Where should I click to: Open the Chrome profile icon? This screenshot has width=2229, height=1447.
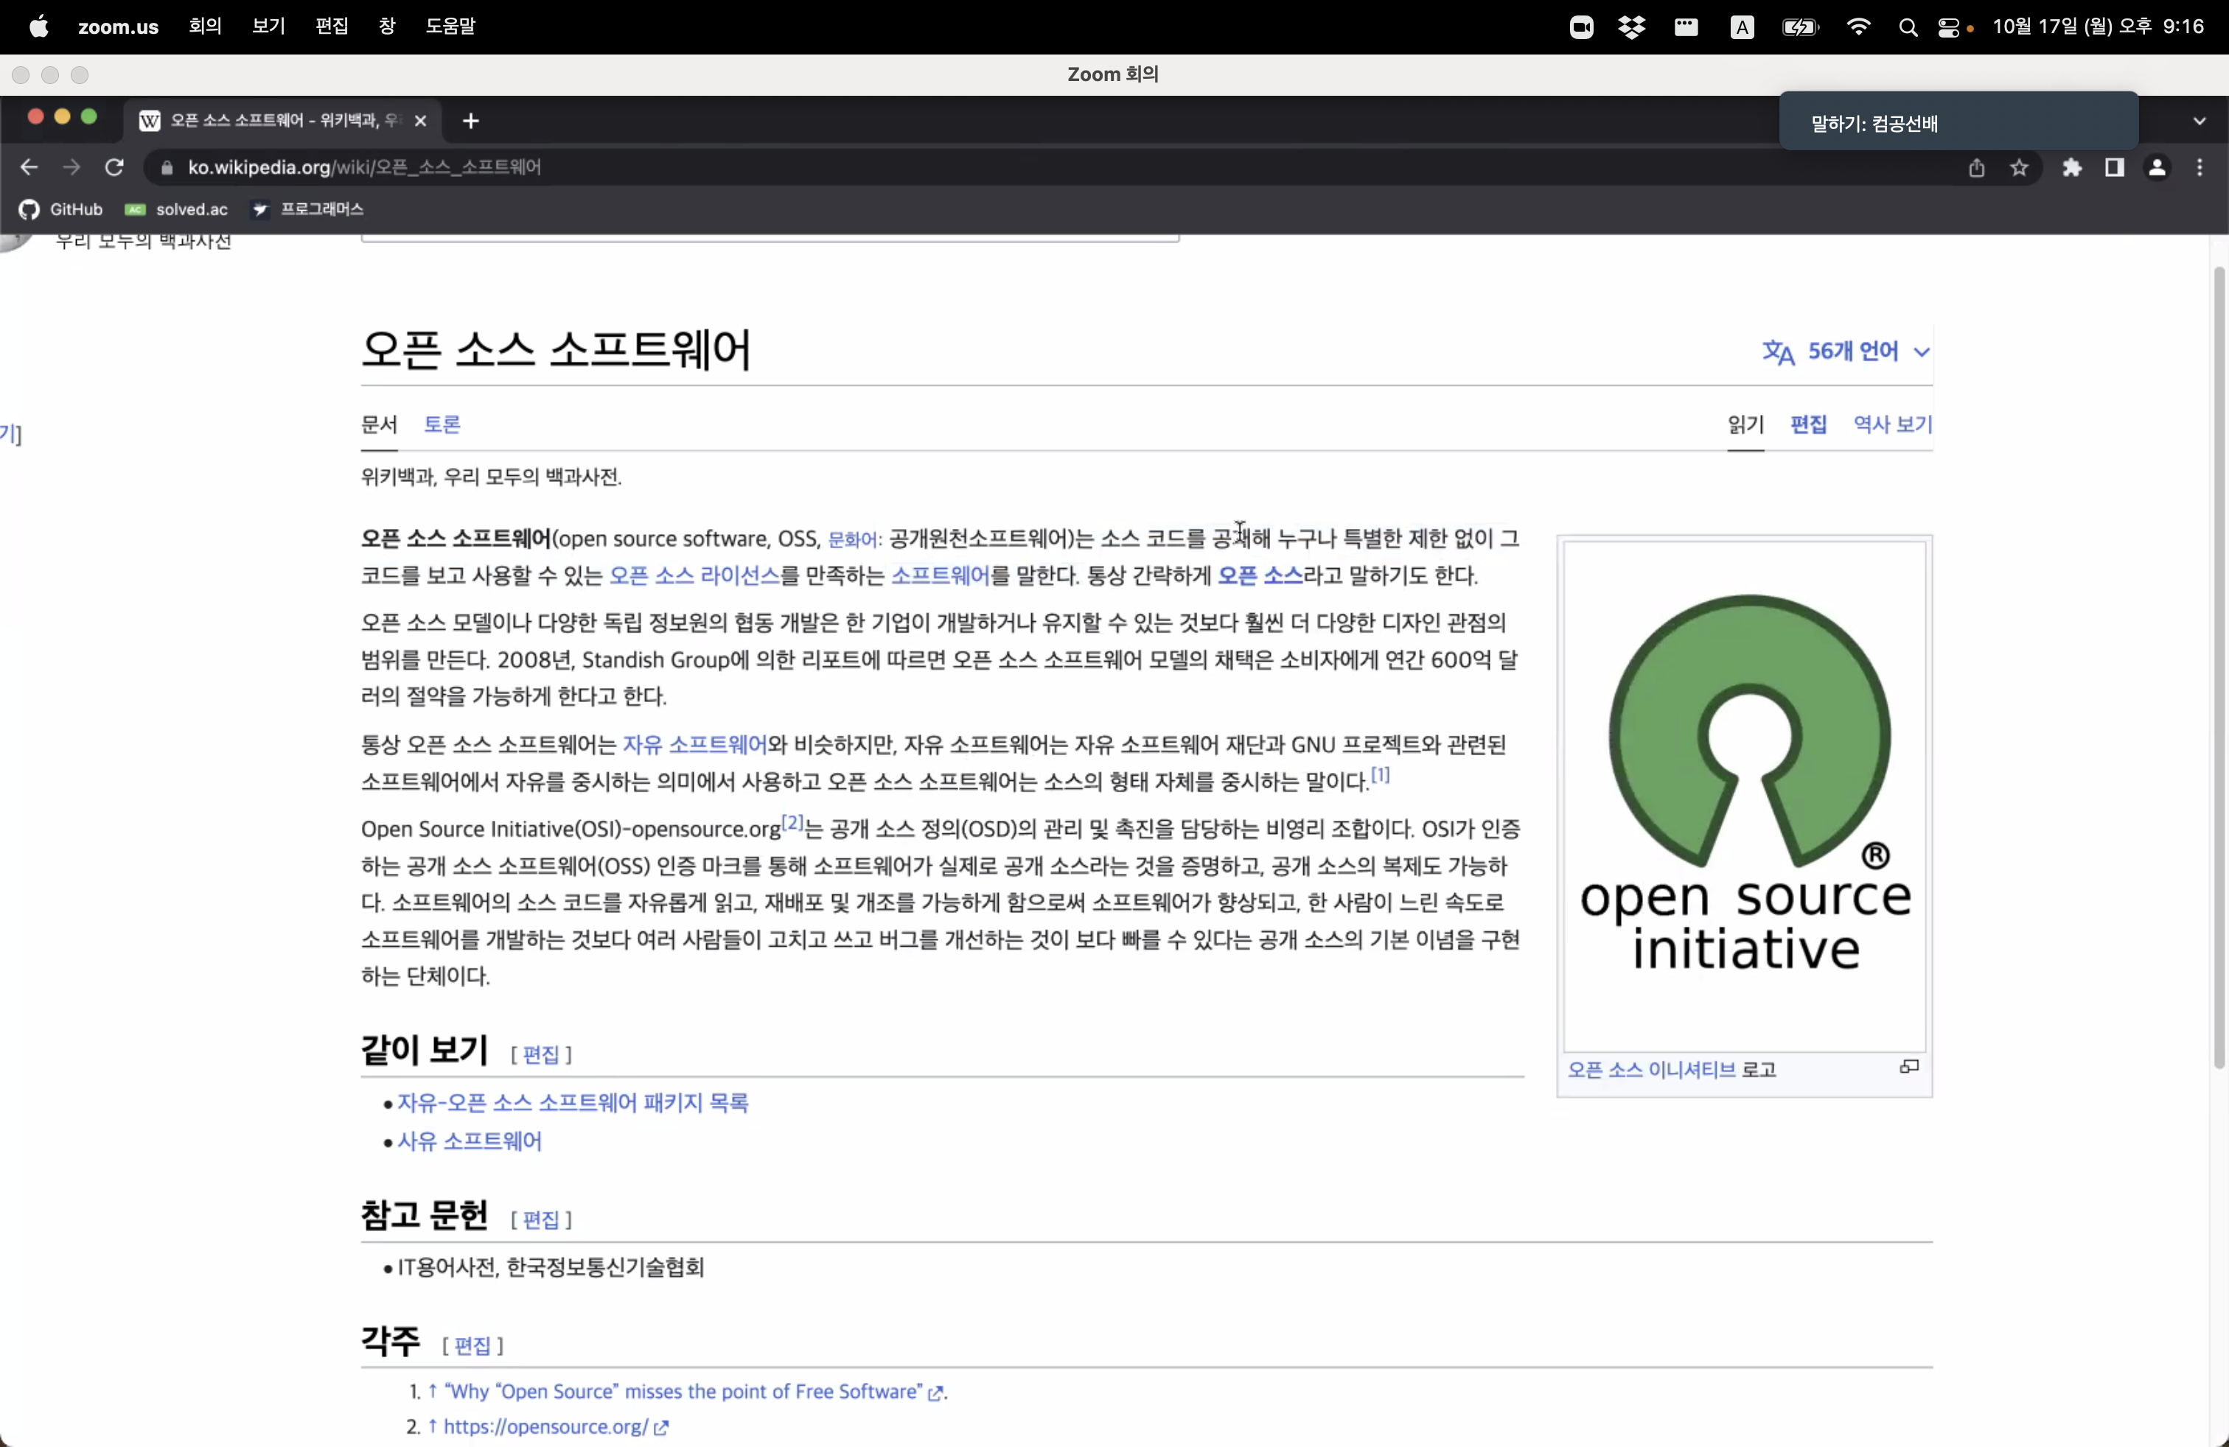[2157, 167]
